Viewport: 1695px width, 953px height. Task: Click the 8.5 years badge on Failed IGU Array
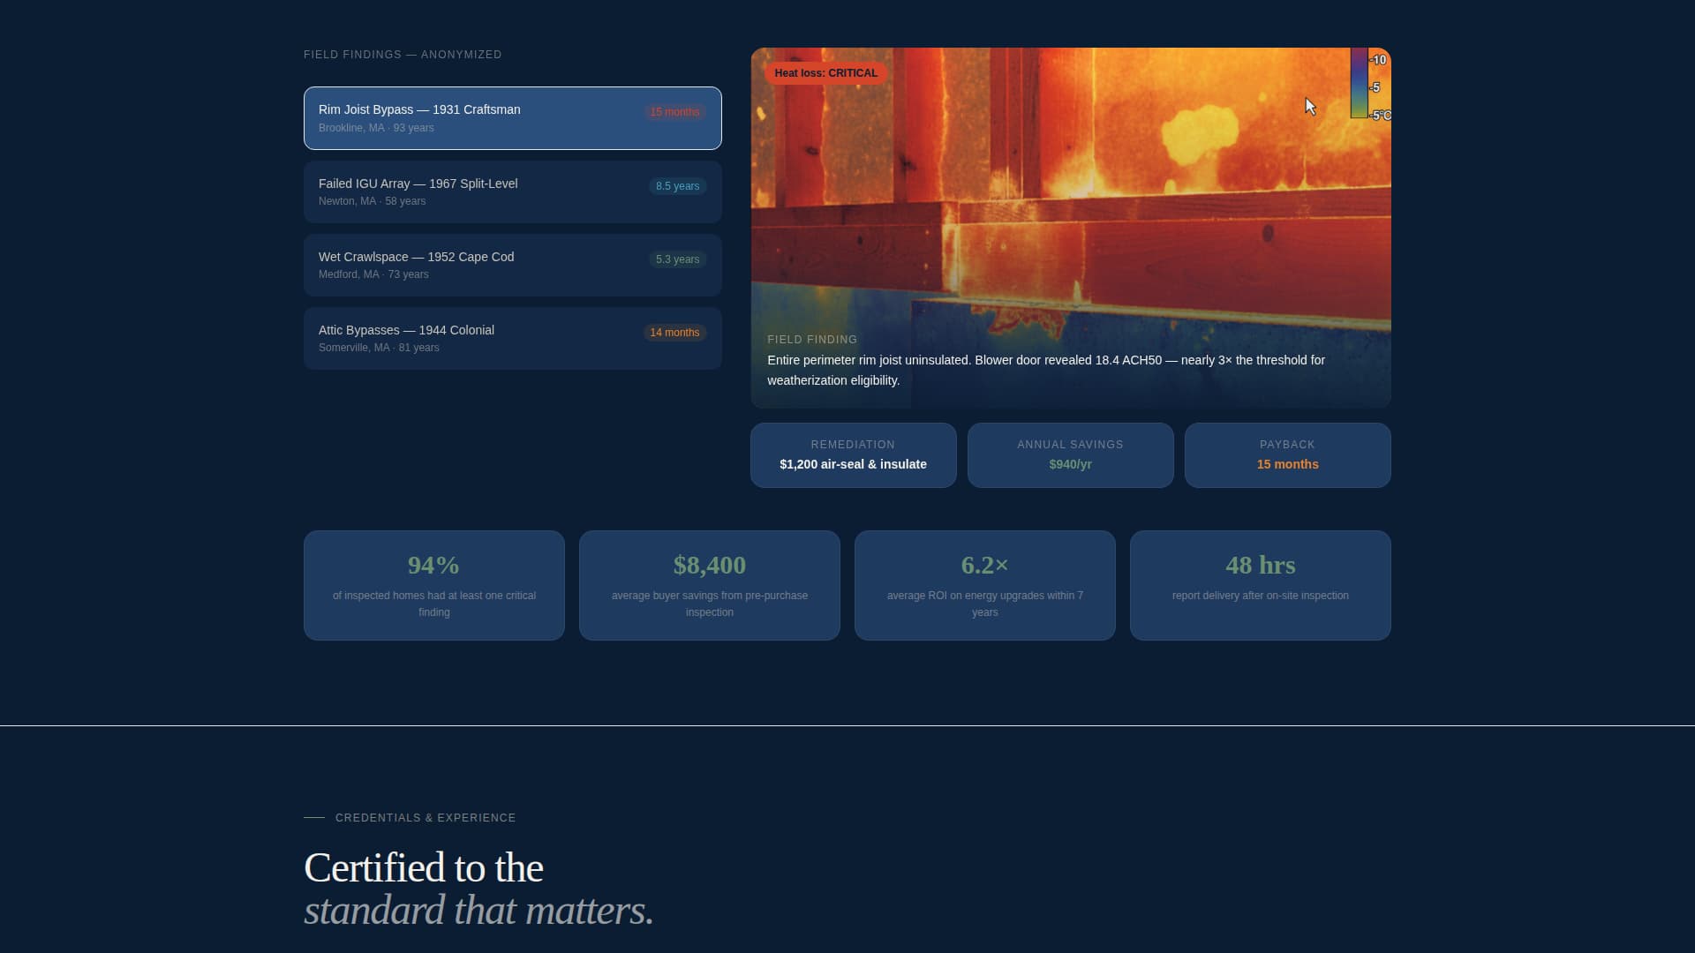click(677, 186)
